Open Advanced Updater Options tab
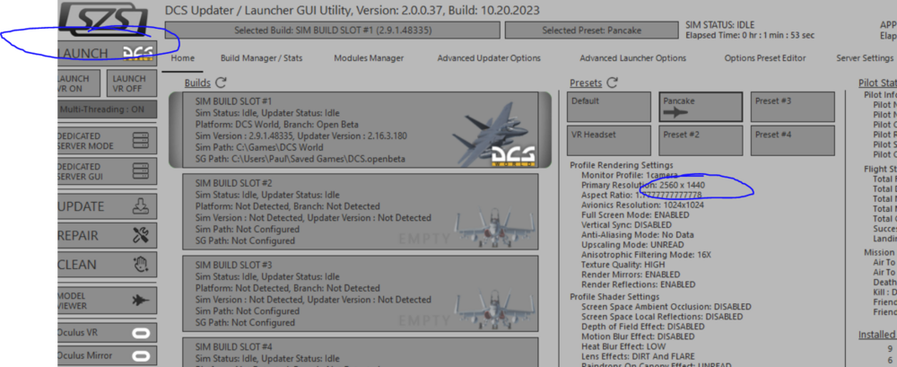 click(x=489, y=57)
